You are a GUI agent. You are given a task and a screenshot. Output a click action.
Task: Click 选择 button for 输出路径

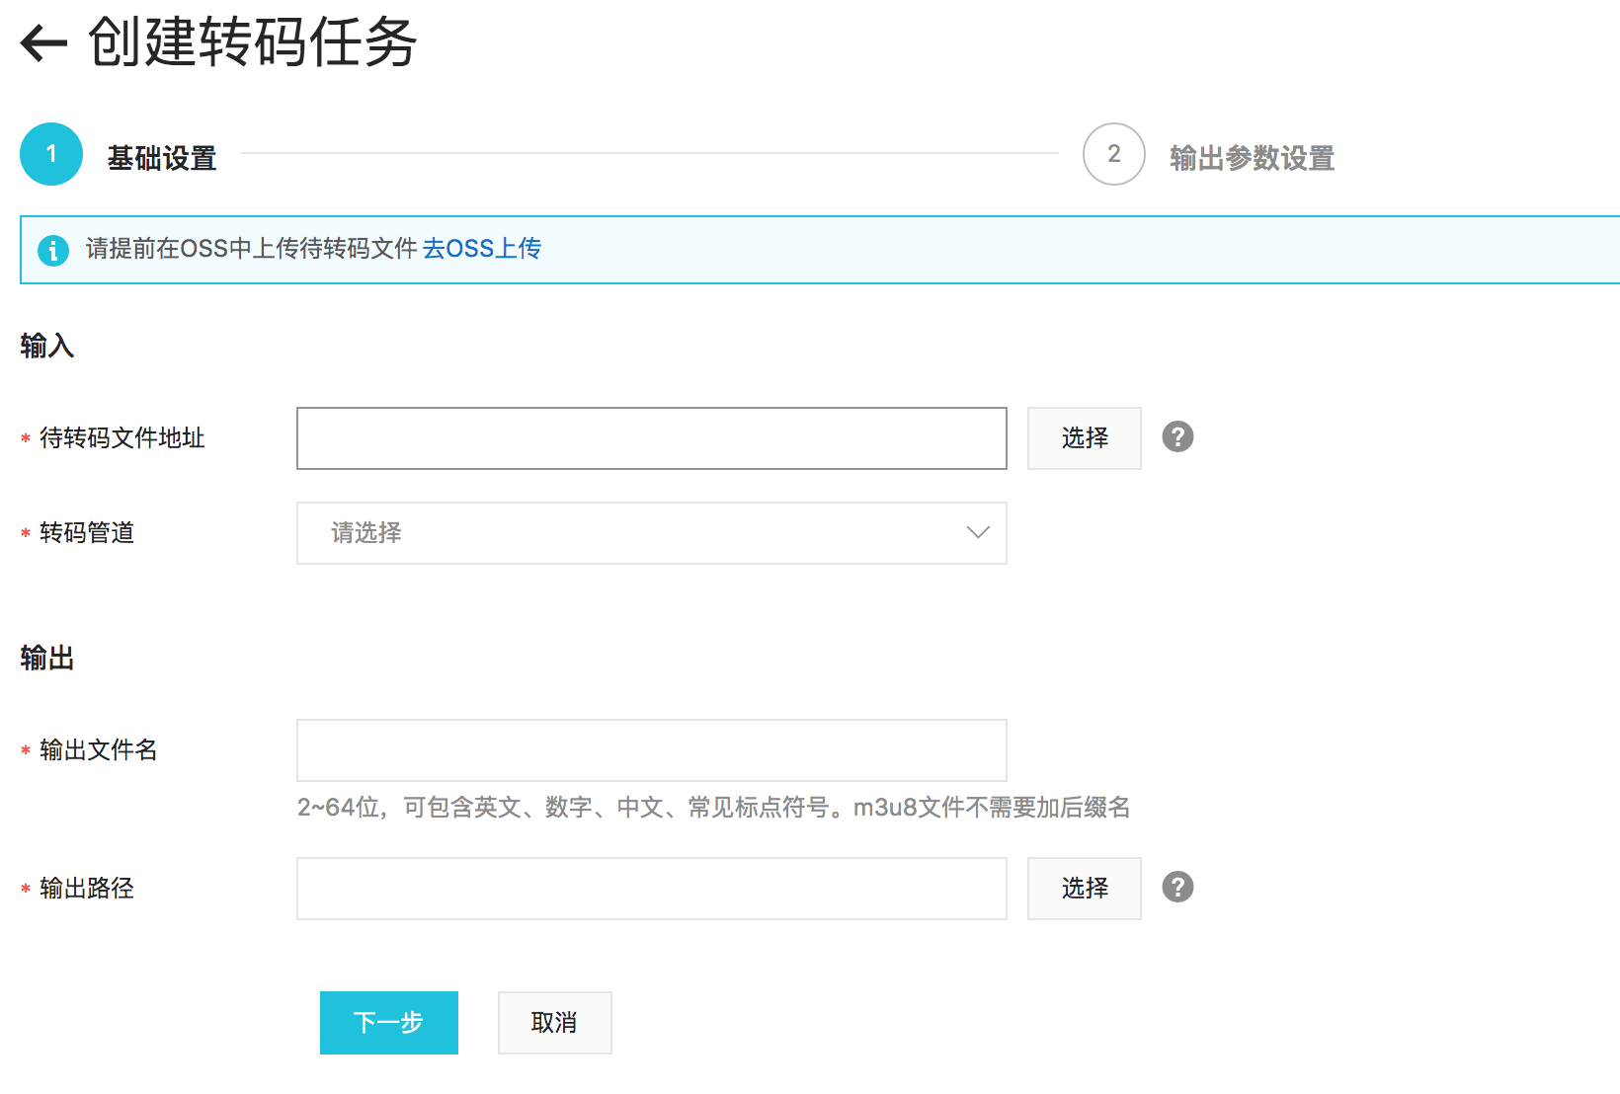pyautogui.click(x=1084, y=889)
